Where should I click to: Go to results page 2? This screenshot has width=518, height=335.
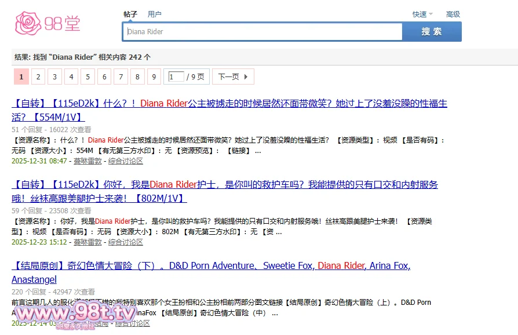pos(38,77)
